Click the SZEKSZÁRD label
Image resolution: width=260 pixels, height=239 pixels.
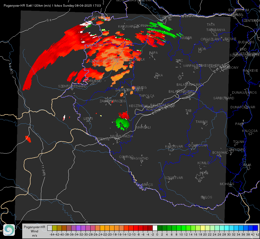click(236, 150)
